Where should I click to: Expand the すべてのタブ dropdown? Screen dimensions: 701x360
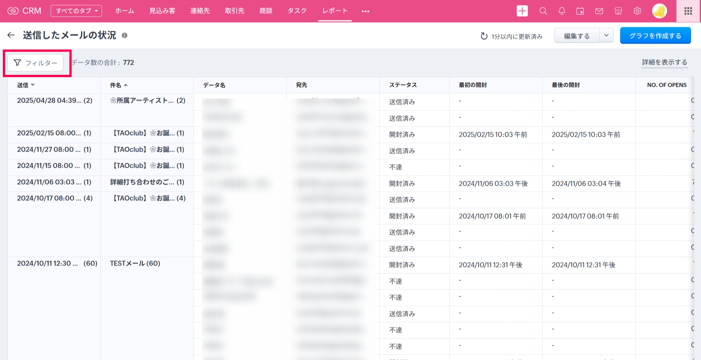[76, 11]
